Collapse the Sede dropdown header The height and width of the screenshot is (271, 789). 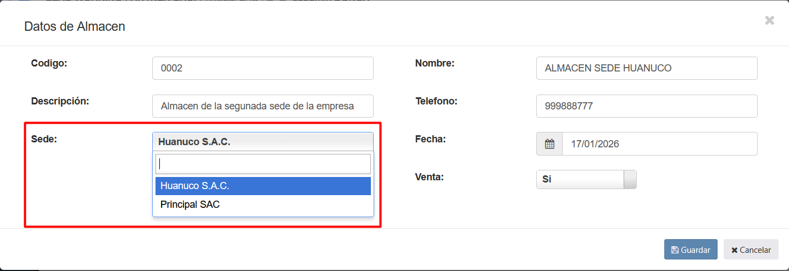(x=263, y=142)
